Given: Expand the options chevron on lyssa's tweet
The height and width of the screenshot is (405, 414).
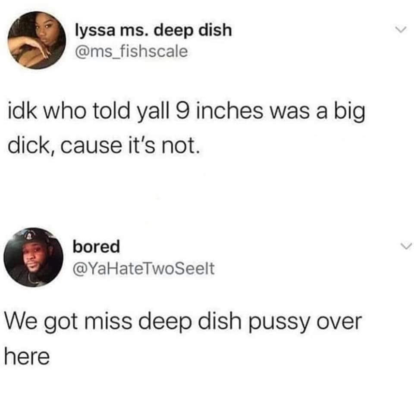Looking at the screenshot, I should coord(401,29).
